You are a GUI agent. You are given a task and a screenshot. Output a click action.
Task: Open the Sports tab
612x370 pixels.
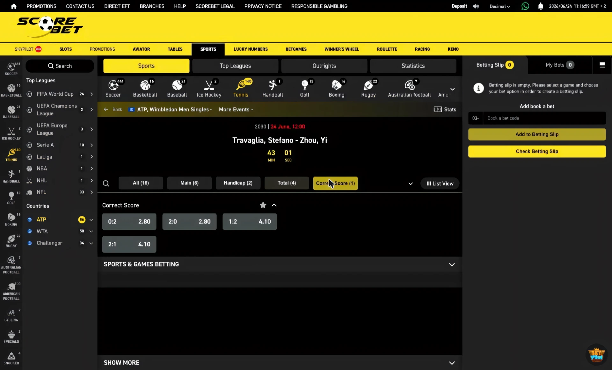(146, 66)
